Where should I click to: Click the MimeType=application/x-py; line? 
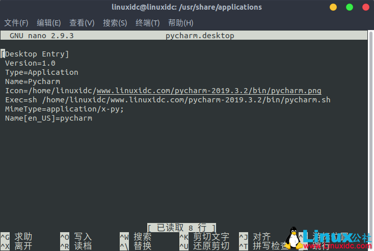click(x=64, y=109)
